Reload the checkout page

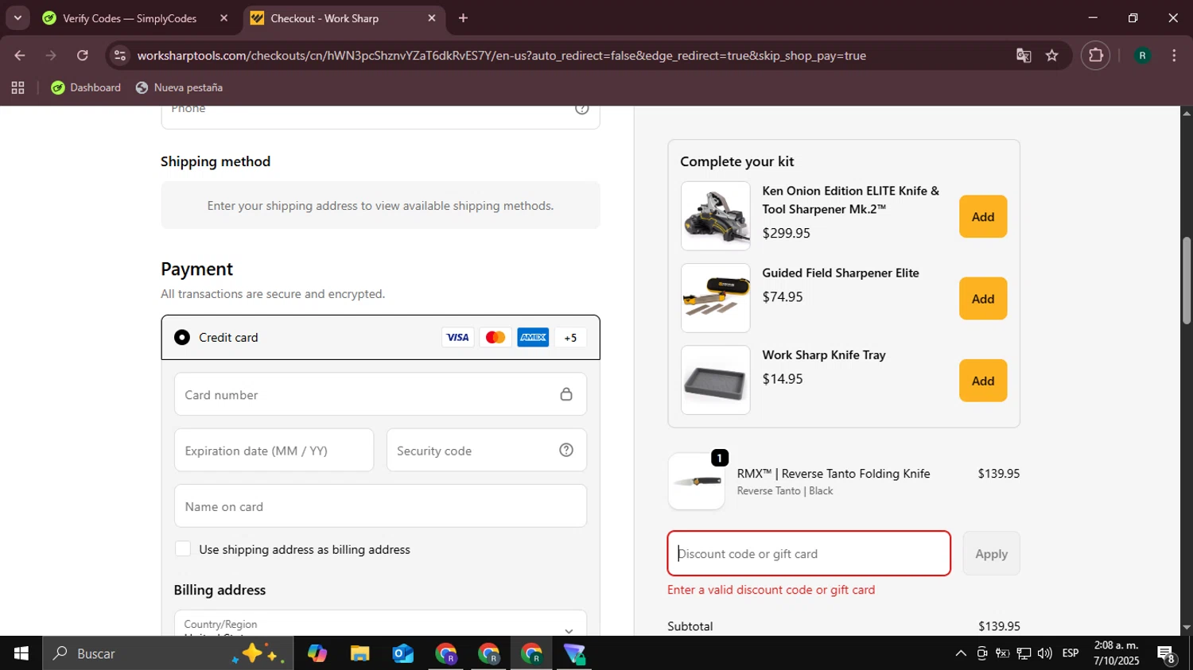coord(83,56)
